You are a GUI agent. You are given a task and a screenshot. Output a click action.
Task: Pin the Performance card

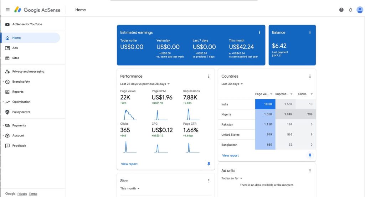tap(209, 164)
